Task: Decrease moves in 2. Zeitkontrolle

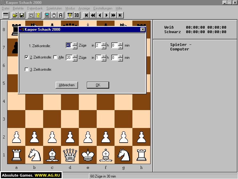Action: pyautogui.click(x=75, y=59)
